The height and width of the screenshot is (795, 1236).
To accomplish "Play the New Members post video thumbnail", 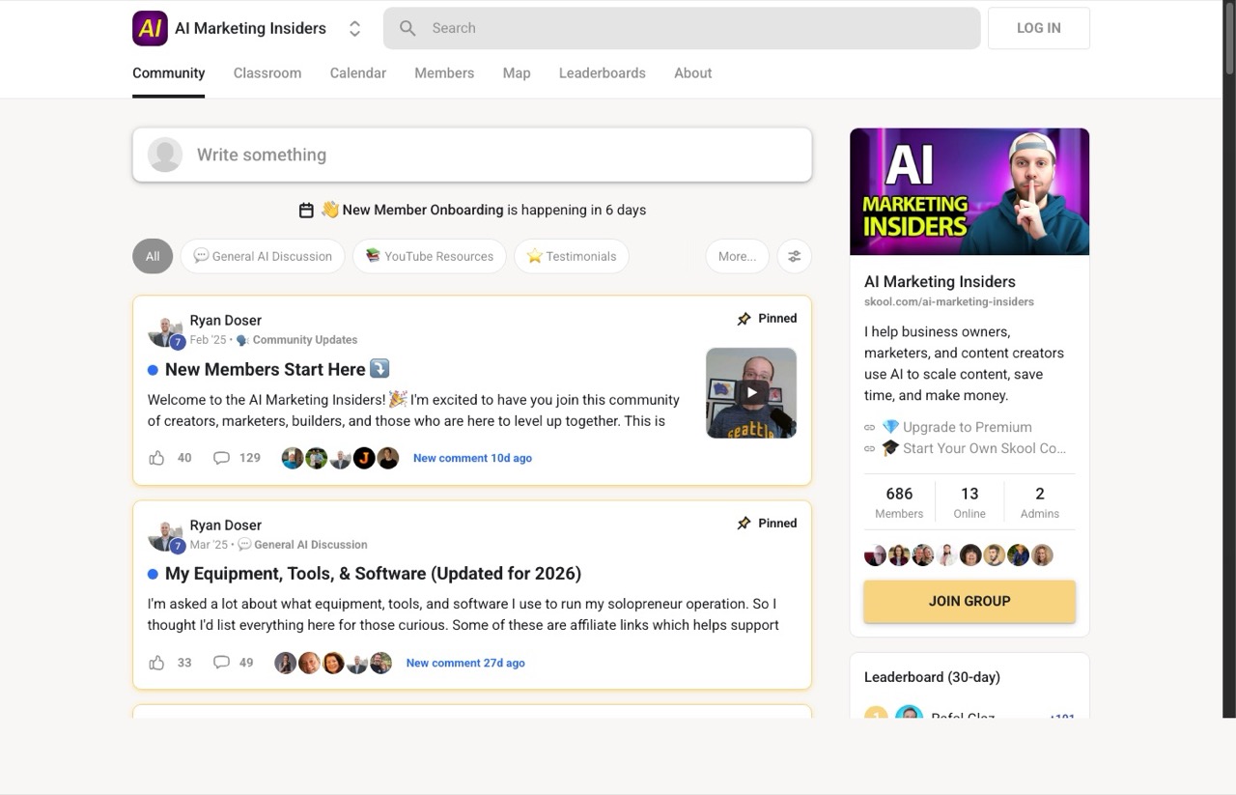I will [x=751, y=393].
